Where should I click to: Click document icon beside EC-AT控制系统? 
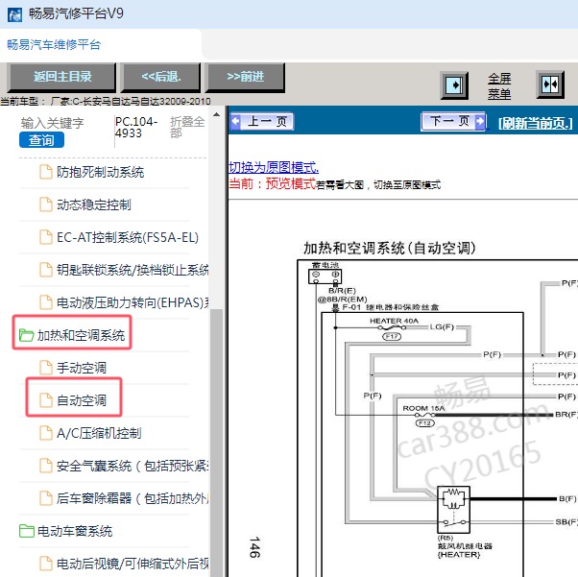46,237
